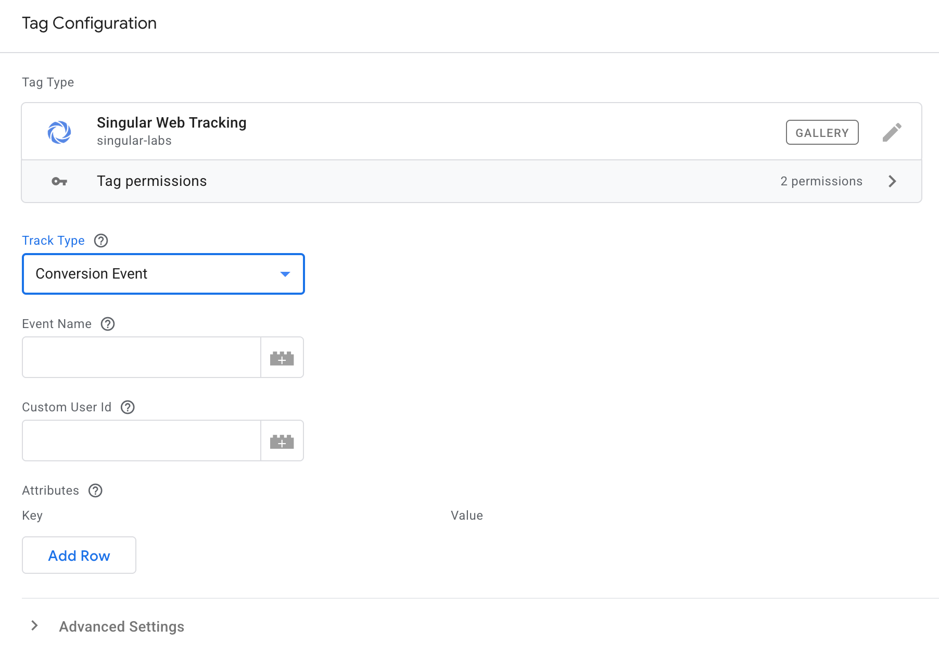Expand Tag permissions with the chevron arrow

point(892,181)
